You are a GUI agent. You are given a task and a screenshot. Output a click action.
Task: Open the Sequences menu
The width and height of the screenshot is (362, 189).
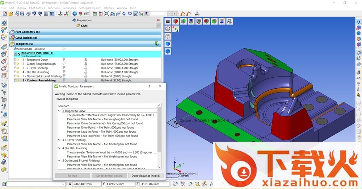pos(69,8)
